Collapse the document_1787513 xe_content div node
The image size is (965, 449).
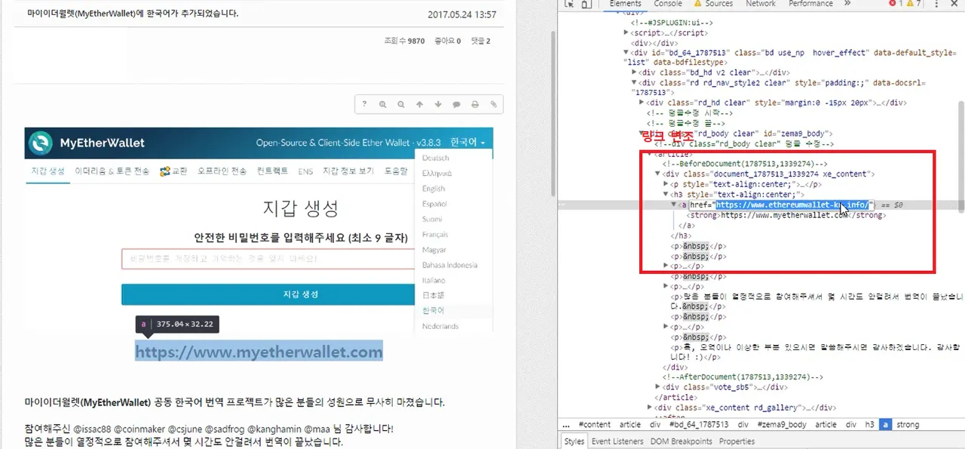[657, 174]
